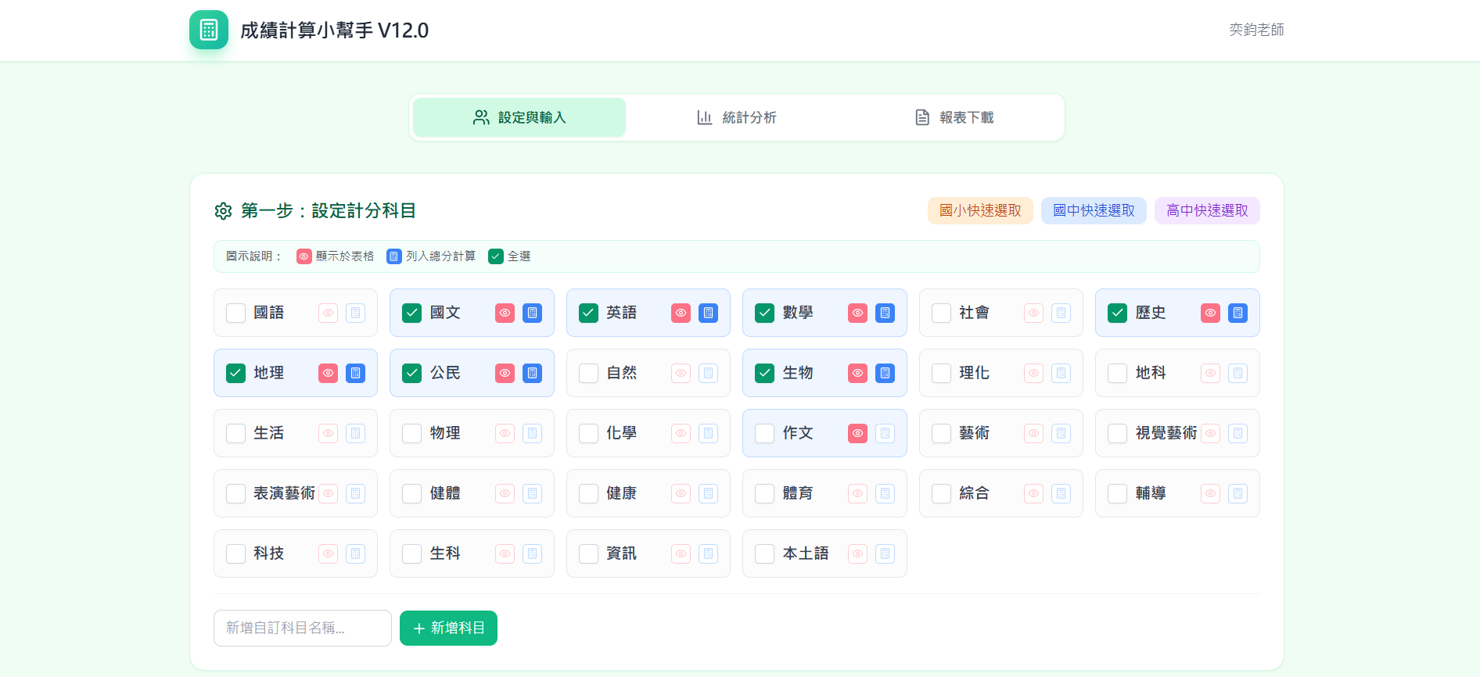Enable eye display icon for 科技
This screenshot has height=677, width=1480.
coord(329,553)
